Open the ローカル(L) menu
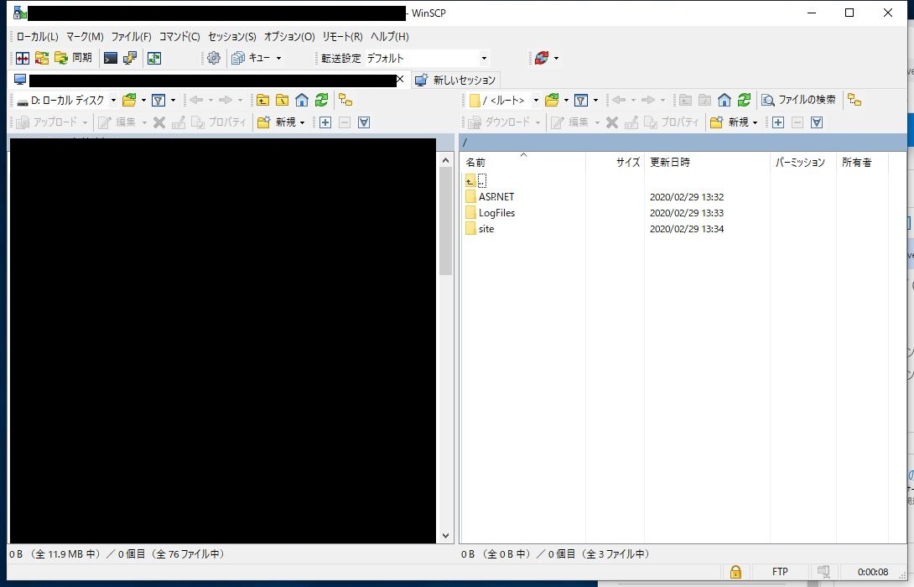This screenshot has height=587, width=914. point(37,36)
